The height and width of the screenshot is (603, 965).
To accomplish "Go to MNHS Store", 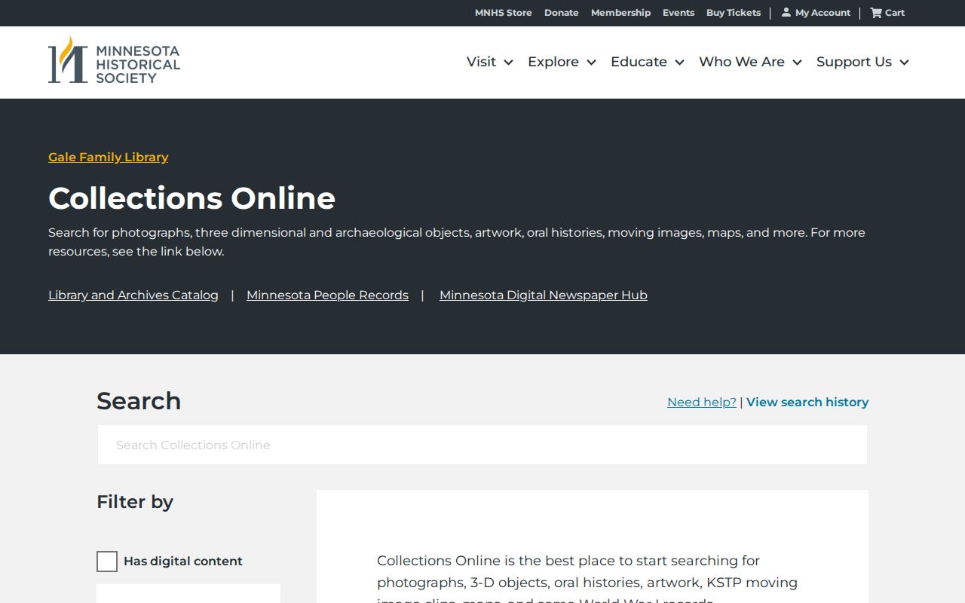I will point(503,13).
